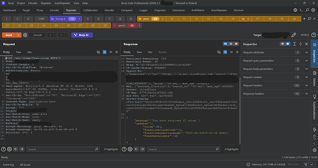
Task: Open the Intruder tab
Action: click(x=55, y=10)
